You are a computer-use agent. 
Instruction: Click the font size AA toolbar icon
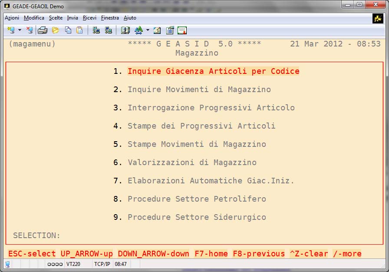click(138, 30)
